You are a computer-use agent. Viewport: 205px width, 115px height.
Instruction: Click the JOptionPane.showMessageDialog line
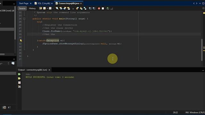[82, 44]
